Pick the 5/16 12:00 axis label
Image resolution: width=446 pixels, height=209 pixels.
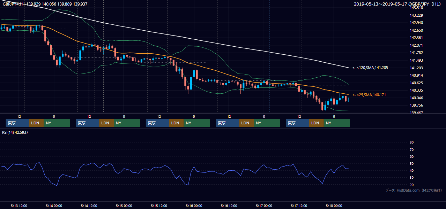point(229,206)
